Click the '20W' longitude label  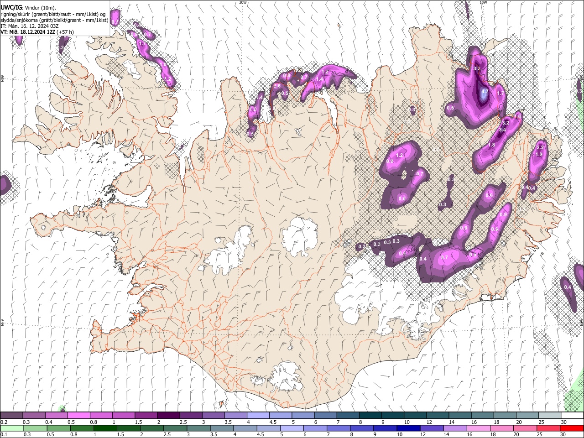pyautogui.click(x=243, y=2)
